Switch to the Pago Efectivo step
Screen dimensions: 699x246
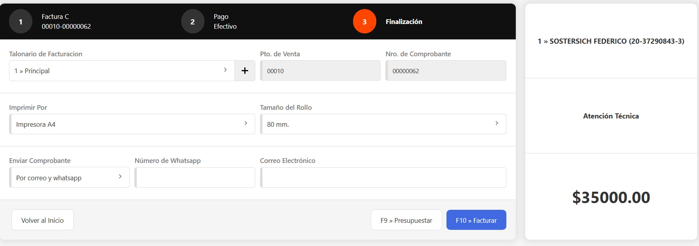click(225, 22)
